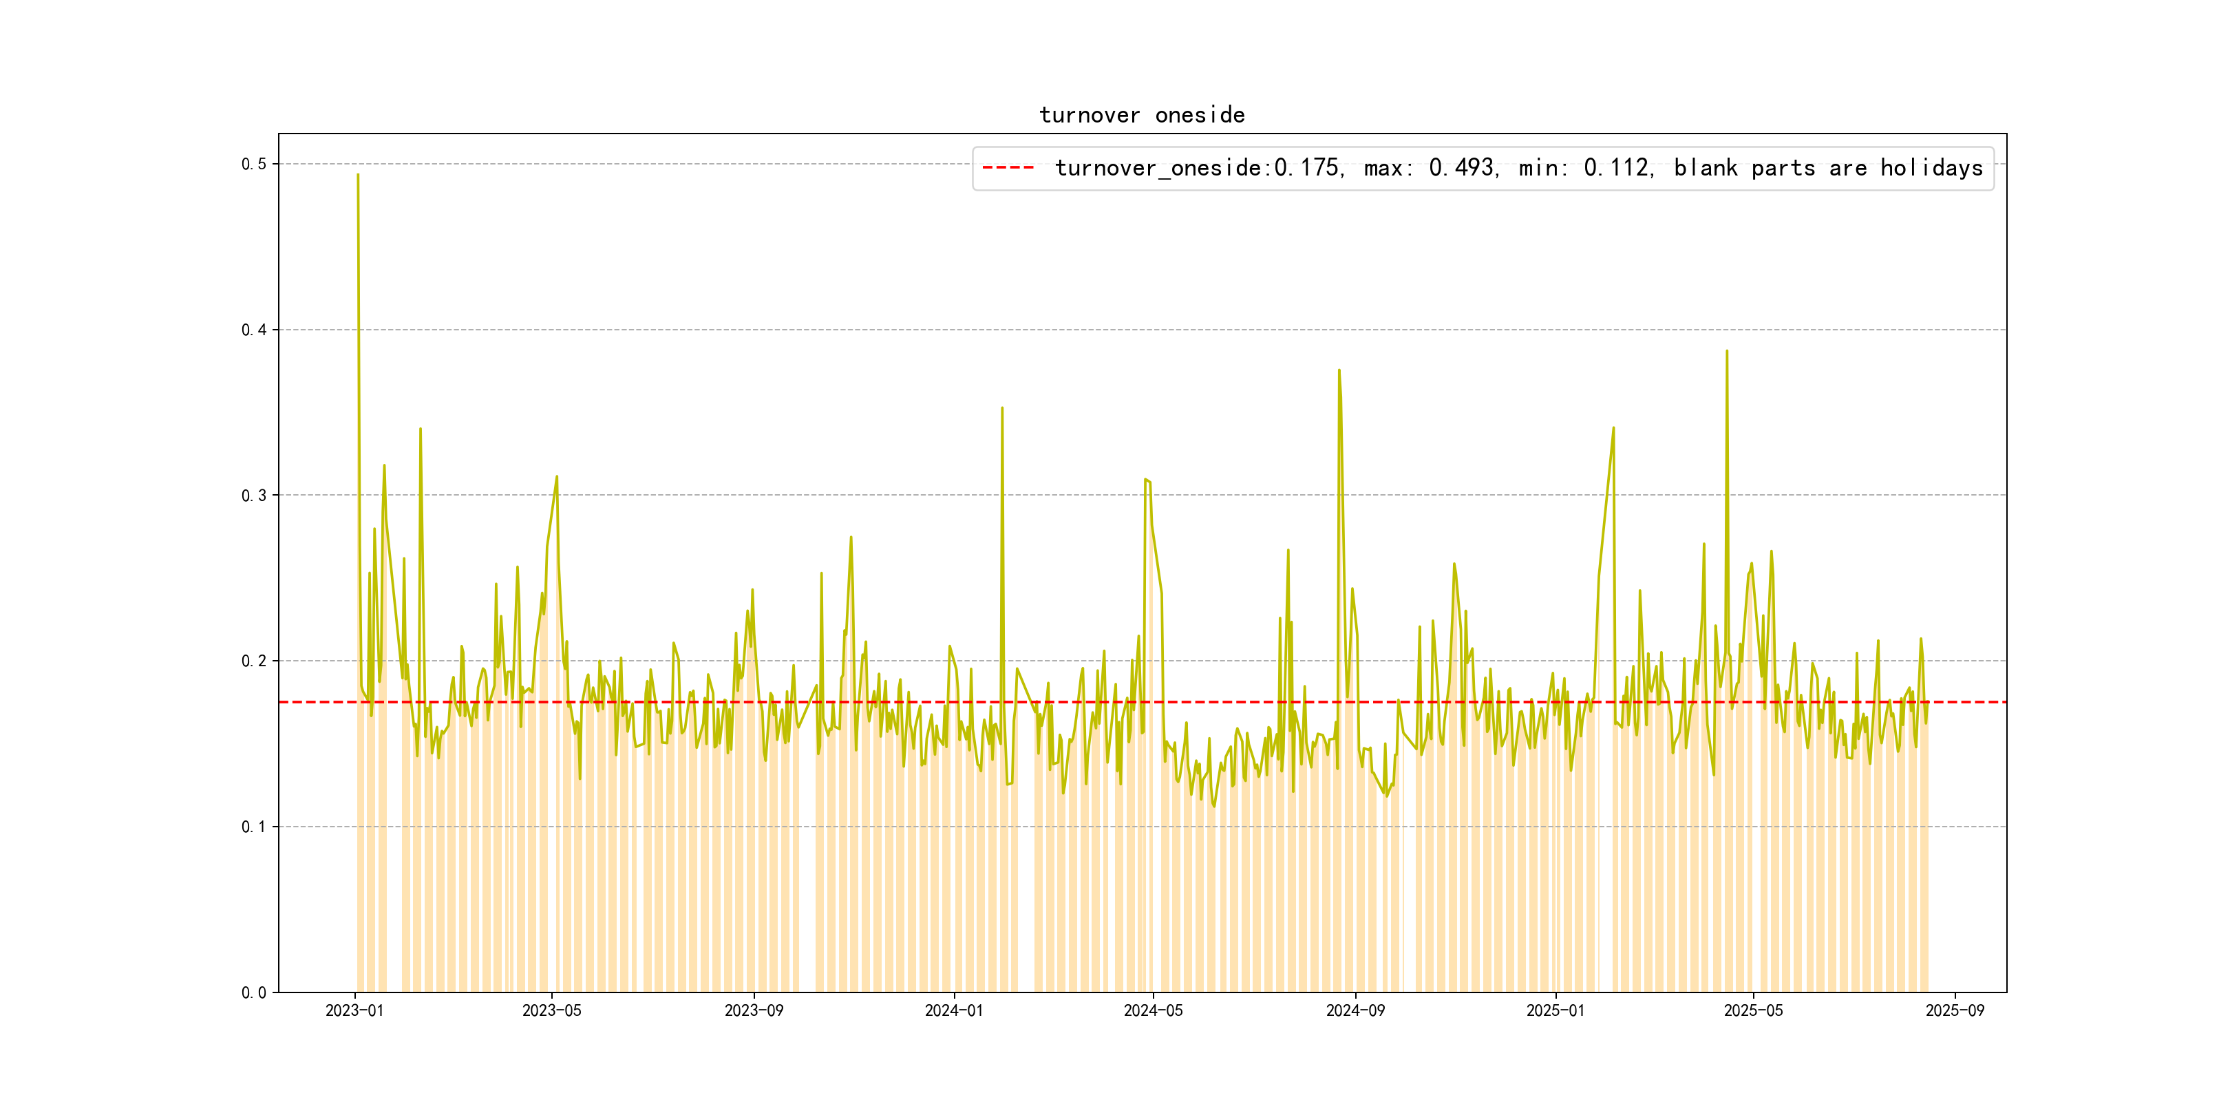Click the 2024-01 x-axis tick label
The height and width of the screenshot is (1115, 2230).
point(953,1010)
